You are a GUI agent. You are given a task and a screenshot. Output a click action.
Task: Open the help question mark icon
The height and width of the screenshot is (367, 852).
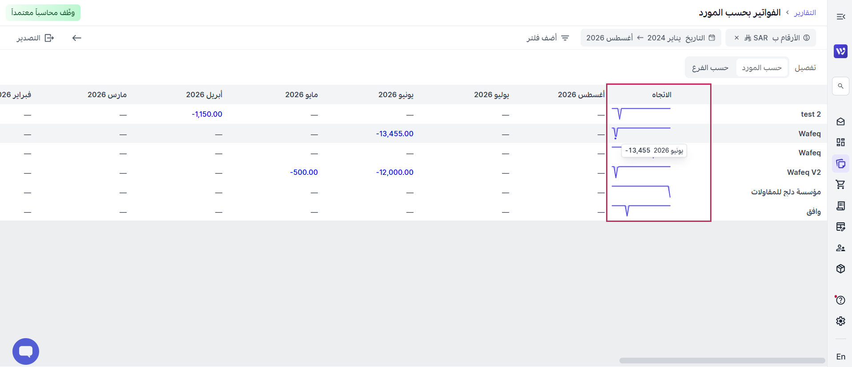pyautogui.click(x=840, y=300)
